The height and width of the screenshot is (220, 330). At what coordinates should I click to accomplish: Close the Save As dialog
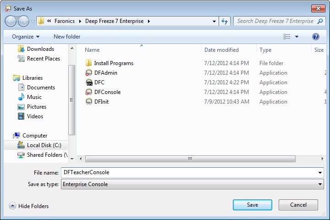[318, 9]
